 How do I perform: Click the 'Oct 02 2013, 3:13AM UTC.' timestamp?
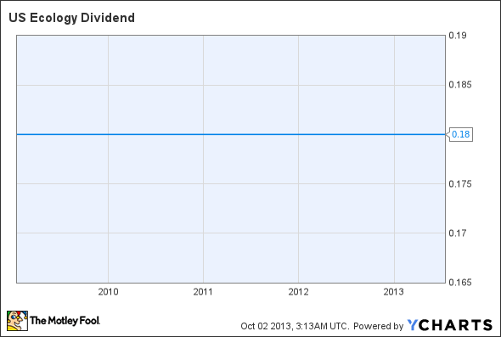pos(296,326)
